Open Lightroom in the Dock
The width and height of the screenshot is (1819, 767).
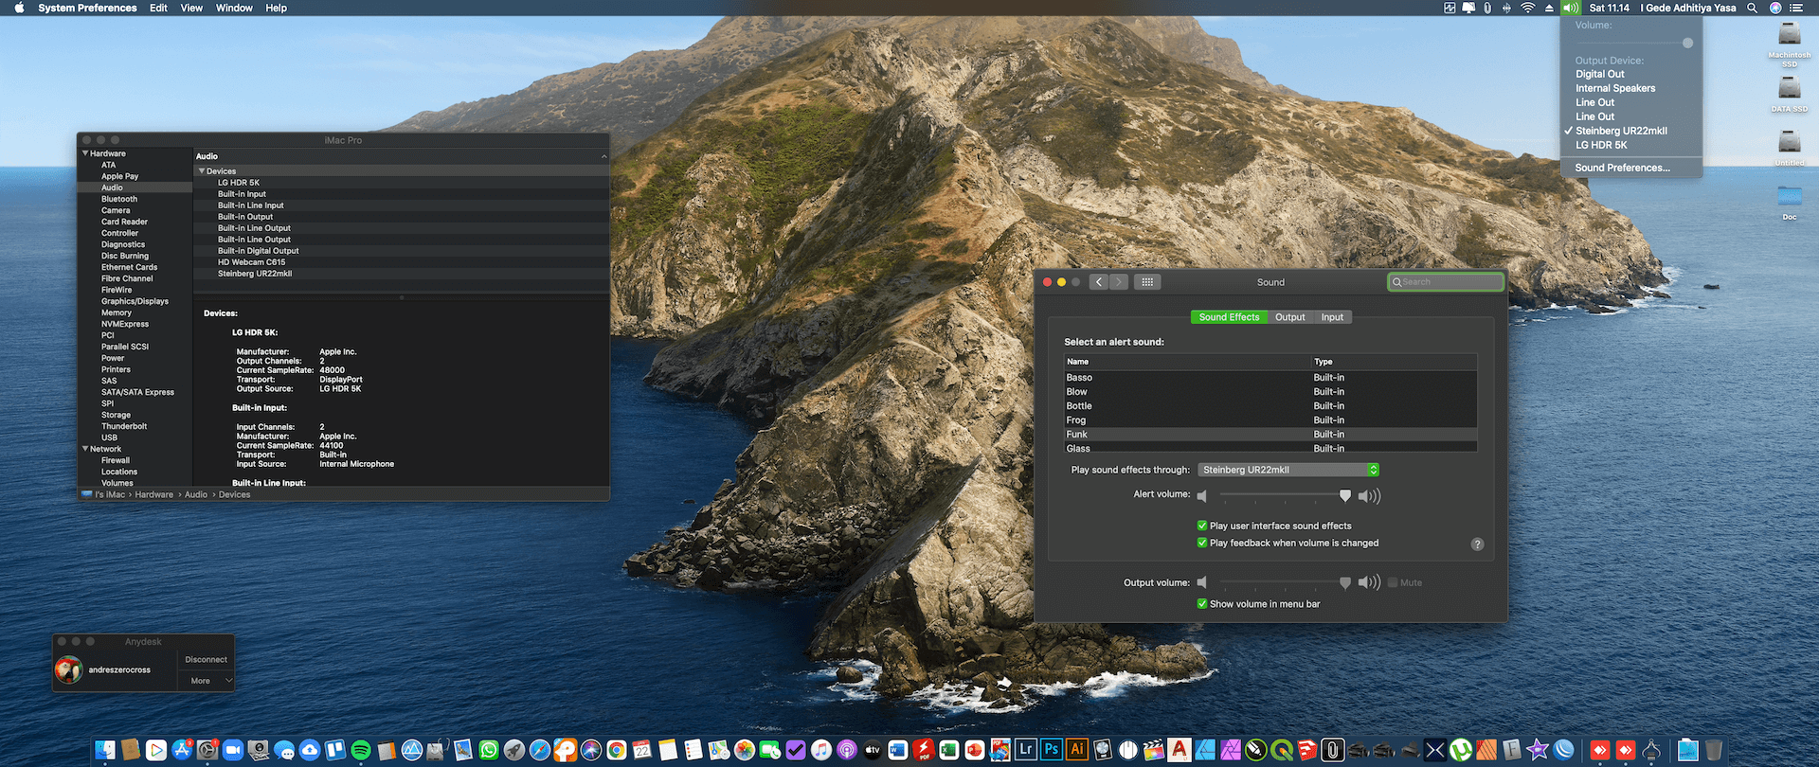point(1026,750)
